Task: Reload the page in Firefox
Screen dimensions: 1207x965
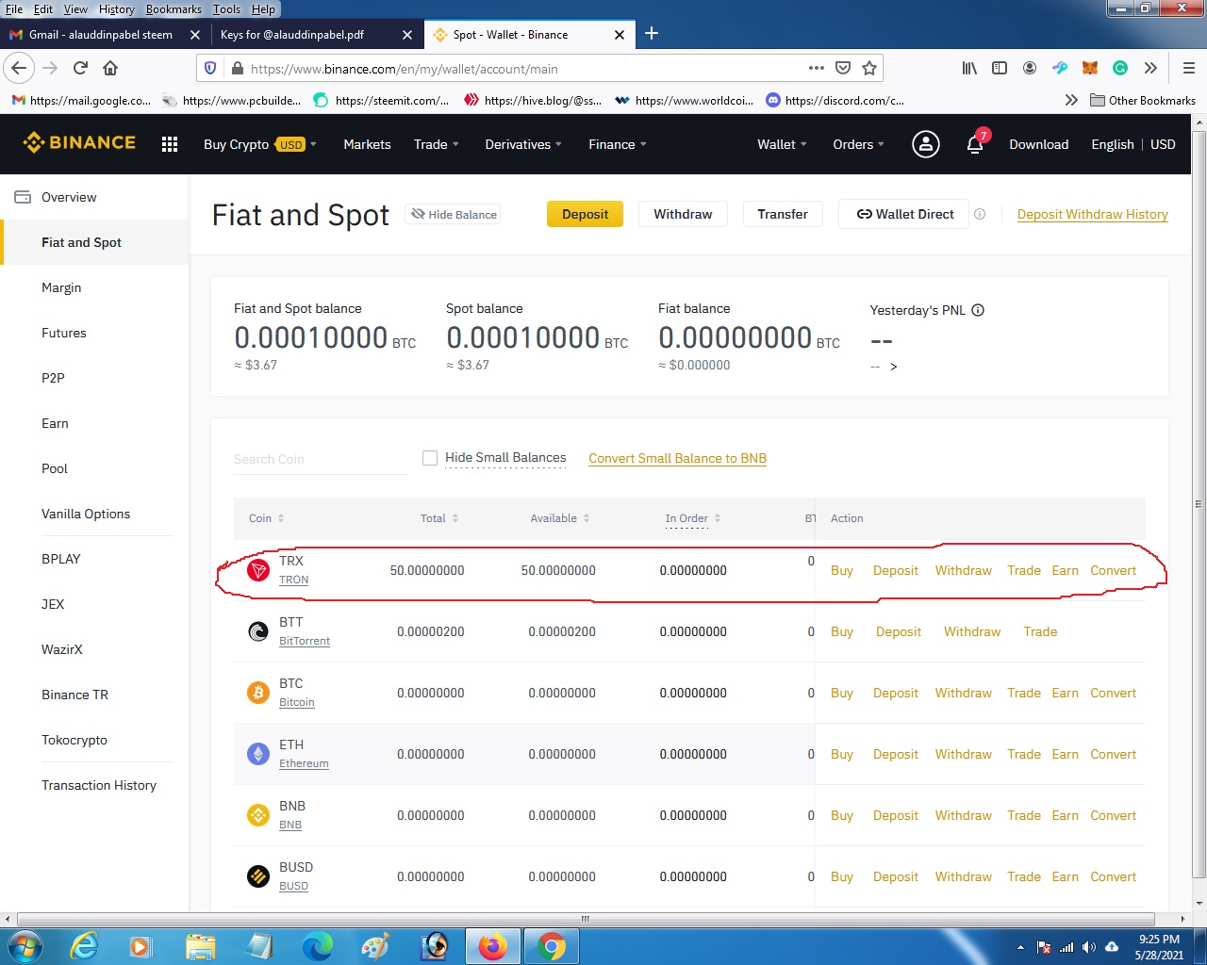Action: point(80,68)
